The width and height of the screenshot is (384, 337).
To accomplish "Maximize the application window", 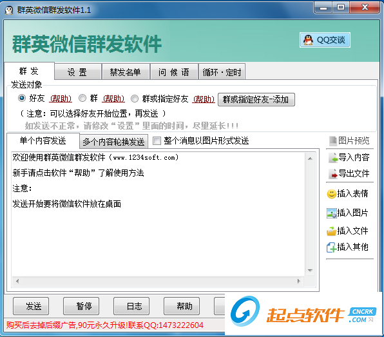I will (341, 7).
